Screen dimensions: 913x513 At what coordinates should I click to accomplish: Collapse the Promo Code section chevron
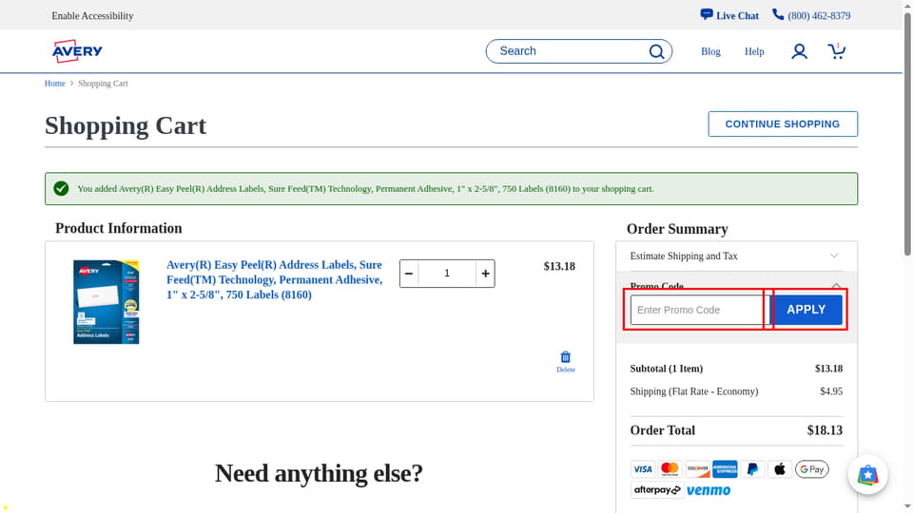836,286
